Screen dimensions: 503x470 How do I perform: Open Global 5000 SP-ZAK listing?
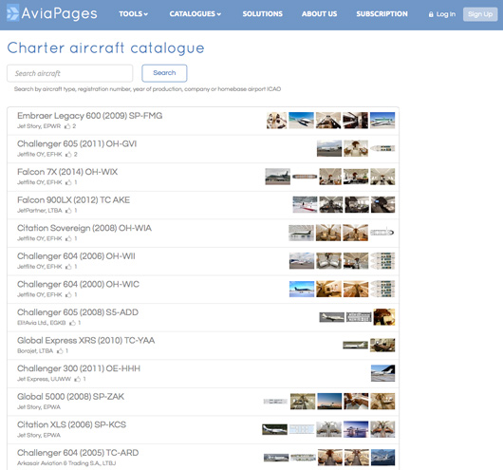coord(70,397)
